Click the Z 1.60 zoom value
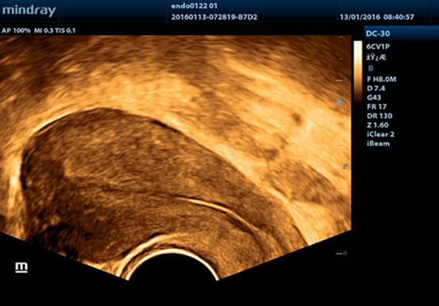 point(378,125)
